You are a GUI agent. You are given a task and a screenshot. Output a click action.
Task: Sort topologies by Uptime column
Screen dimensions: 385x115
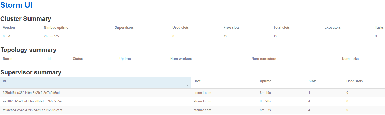tap(125, 59)
